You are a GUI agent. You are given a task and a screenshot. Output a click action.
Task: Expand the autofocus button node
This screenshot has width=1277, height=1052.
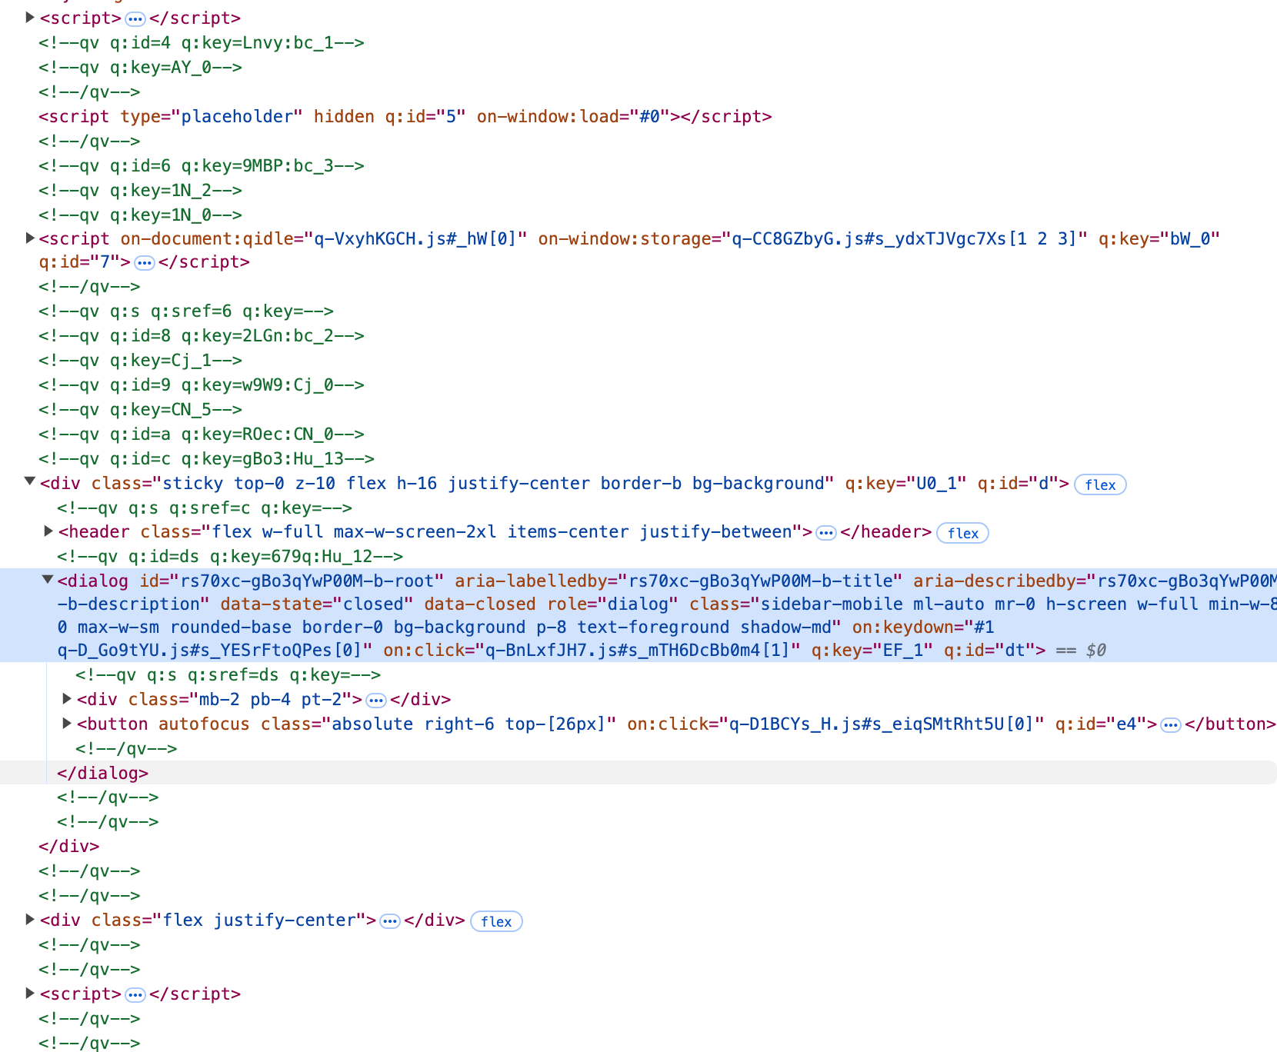67,724
